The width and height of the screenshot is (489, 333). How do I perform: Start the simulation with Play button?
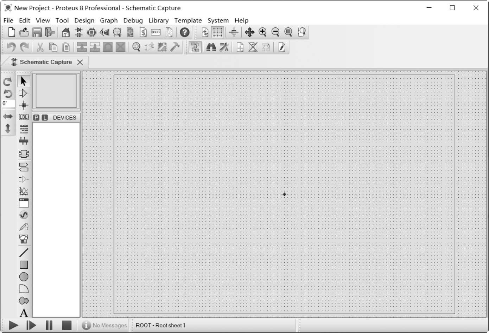tap(13, 325)
